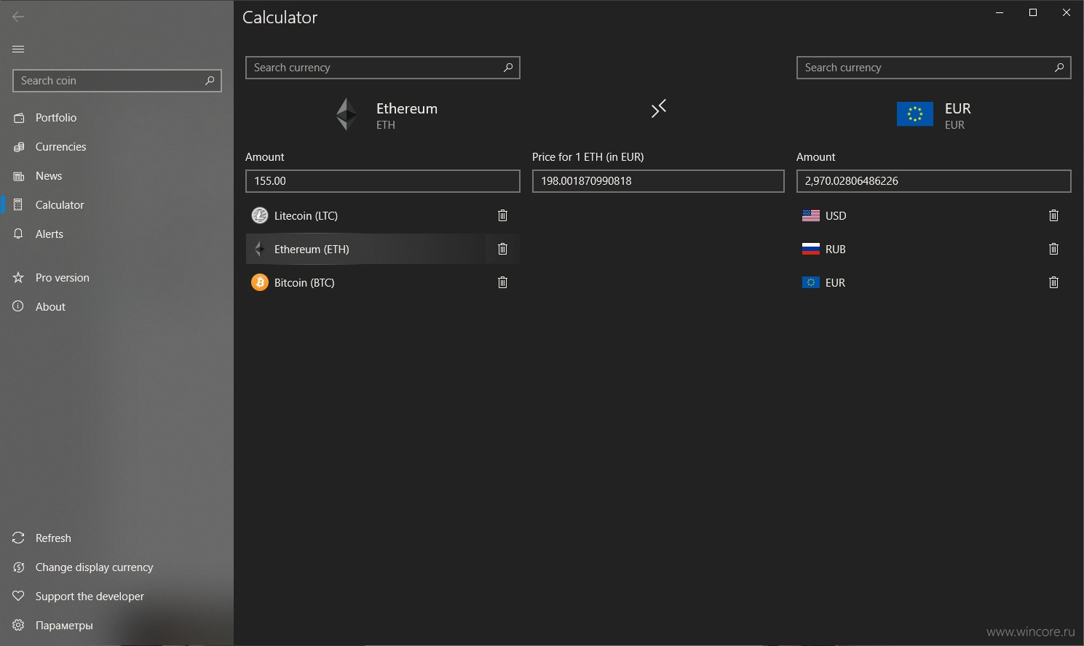Minimize the Calculator window
The image size is (1084, 646).
click(1000, 12)
